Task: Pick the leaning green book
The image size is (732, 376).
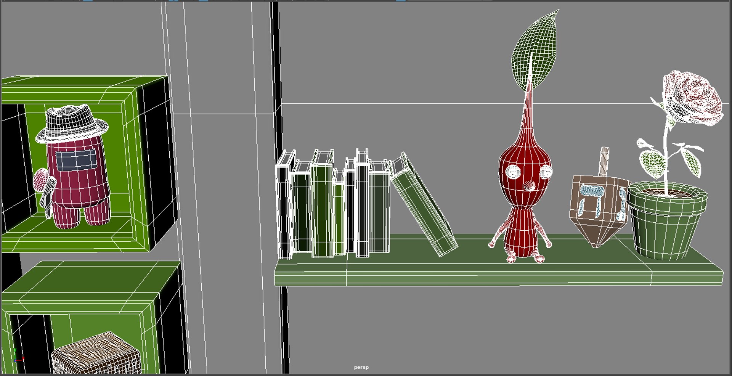Action: tap(424, 204)
